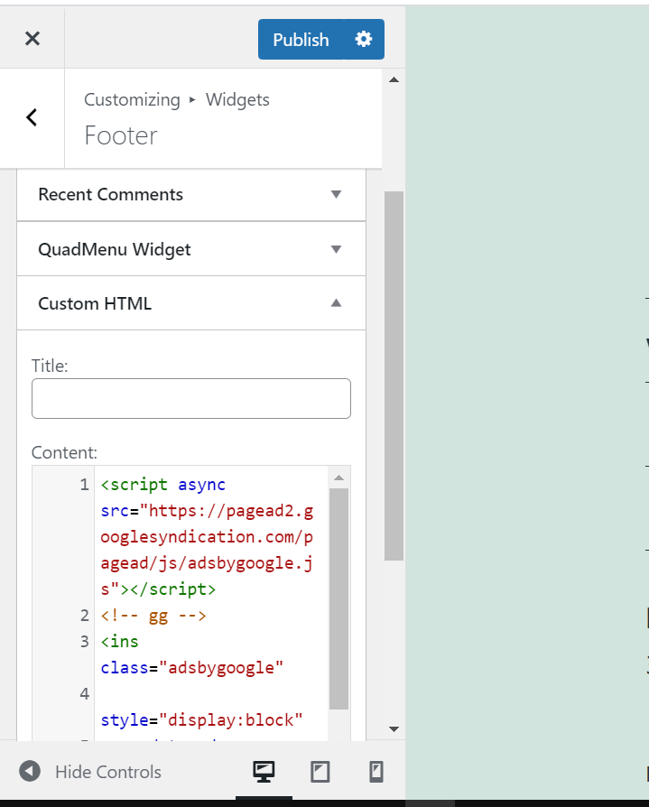Click the 'Title:' label
Image resolution: width=649 pixels, height=807 pixels.
point(50,366)
